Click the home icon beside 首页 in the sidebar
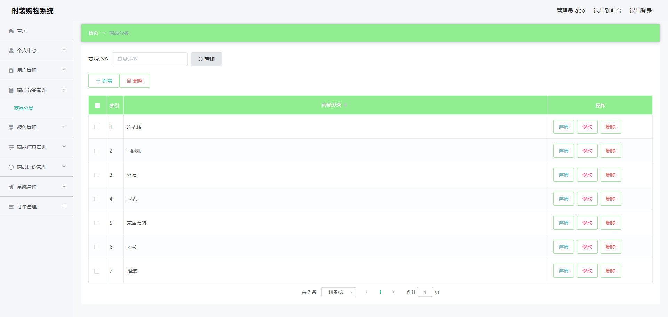 [11, 31]
